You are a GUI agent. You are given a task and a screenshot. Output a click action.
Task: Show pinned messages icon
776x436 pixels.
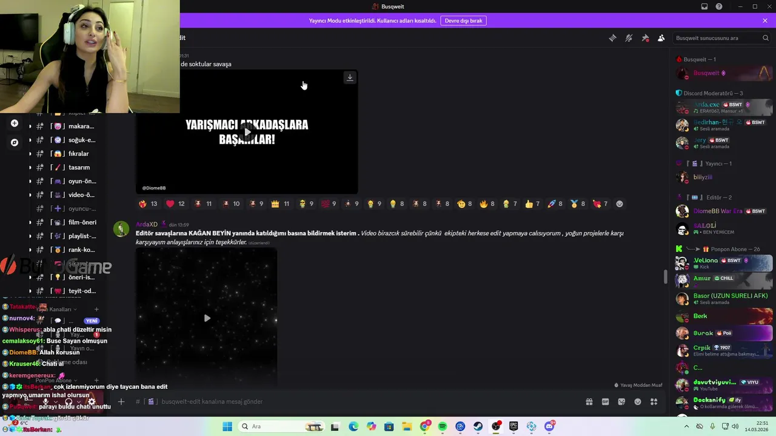click(645, 38)
